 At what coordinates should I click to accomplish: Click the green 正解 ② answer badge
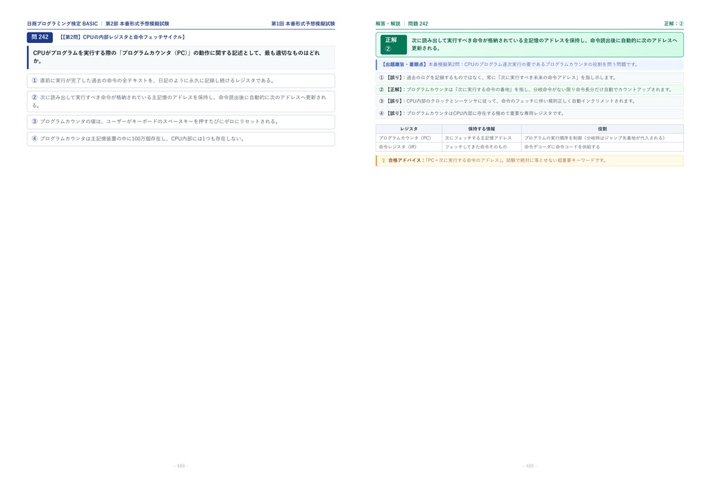pos(393,44)
